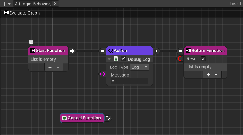Open the plus dropdown arrow in toolbar
243x135 pixels.
point(9,4)
